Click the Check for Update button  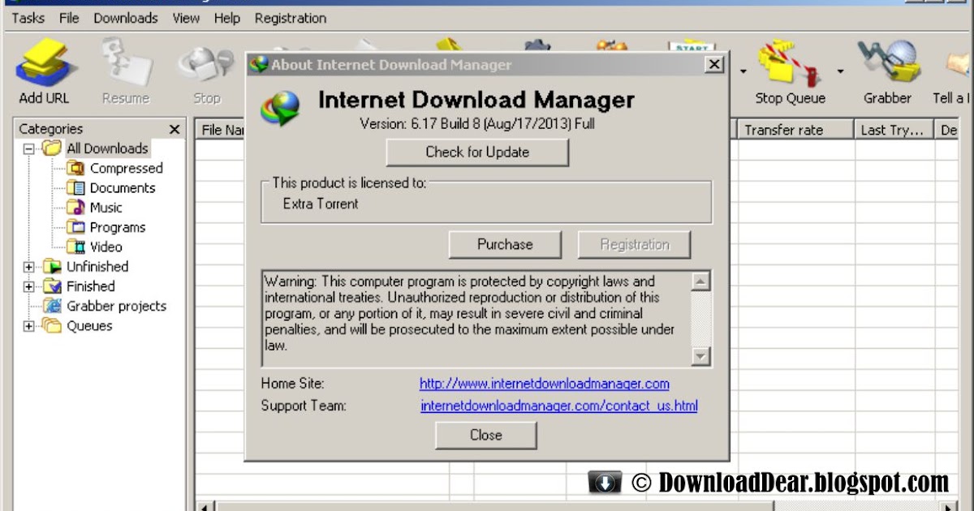[x=477, y=152]
